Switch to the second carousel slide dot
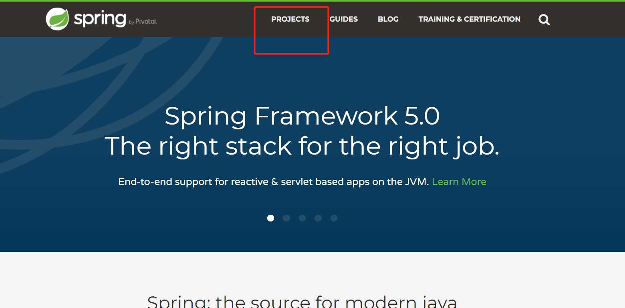Screen dimensions: 625x308 (x=286, y=218)
